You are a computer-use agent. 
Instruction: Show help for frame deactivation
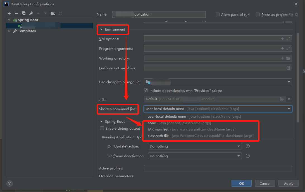click(248, 156)
